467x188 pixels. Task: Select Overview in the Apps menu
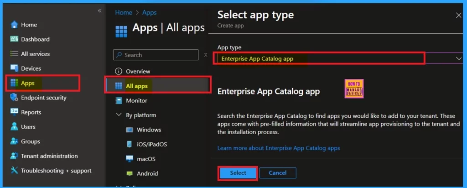pos(138,72)
